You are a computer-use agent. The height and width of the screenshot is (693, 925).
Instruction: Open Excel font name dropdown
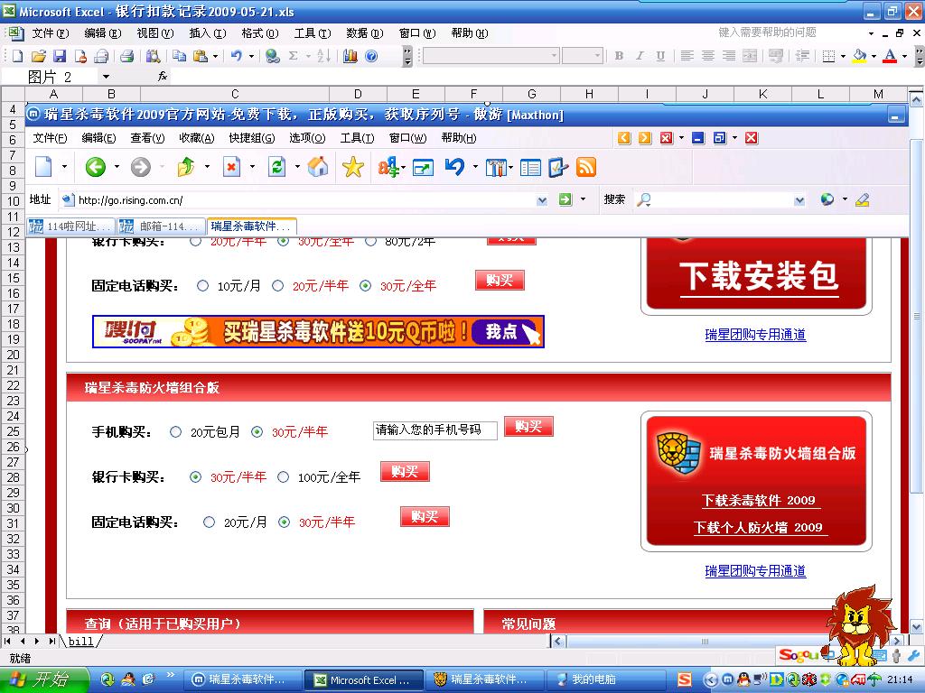coord(554,56)
